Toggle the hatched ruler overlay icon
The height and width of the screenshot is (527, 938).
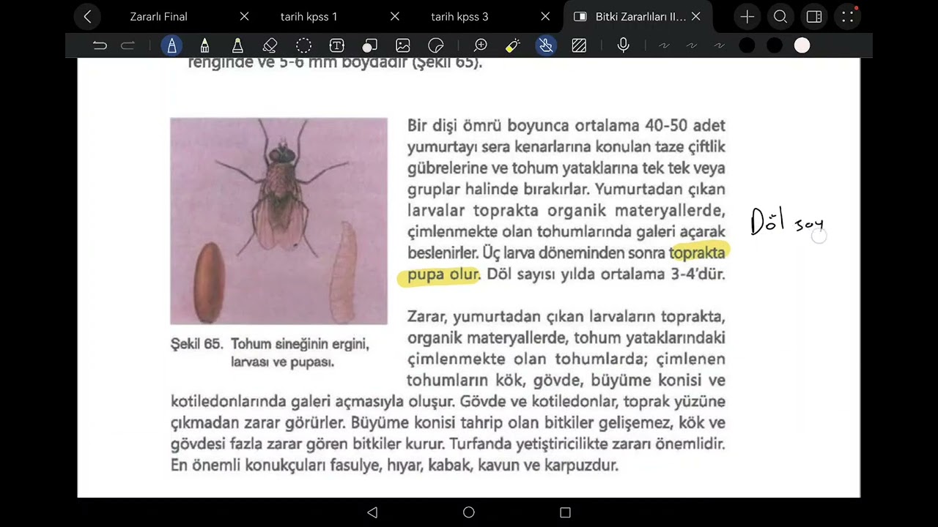[579, 45]
